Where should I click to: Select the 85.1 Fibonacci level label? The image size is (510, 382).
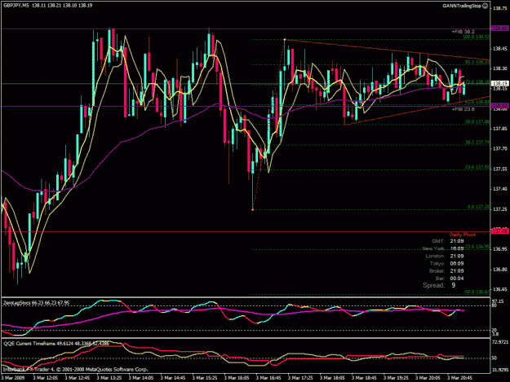tap(477, 62)
